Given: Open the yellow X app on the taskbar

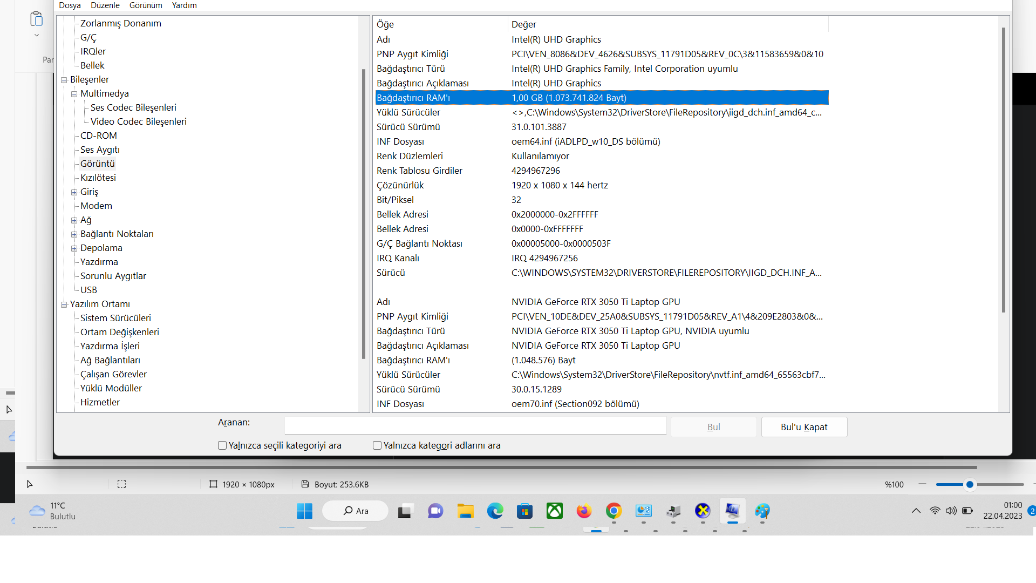Looking at the screenshot, I should 703,511.
